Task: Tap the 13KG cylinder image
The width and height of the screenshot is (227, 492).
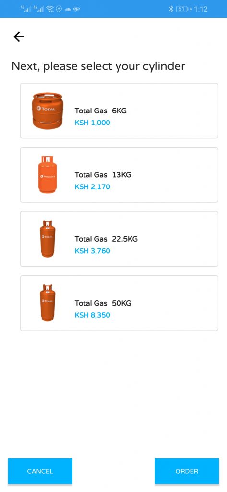Action: [x=48, y=174]
